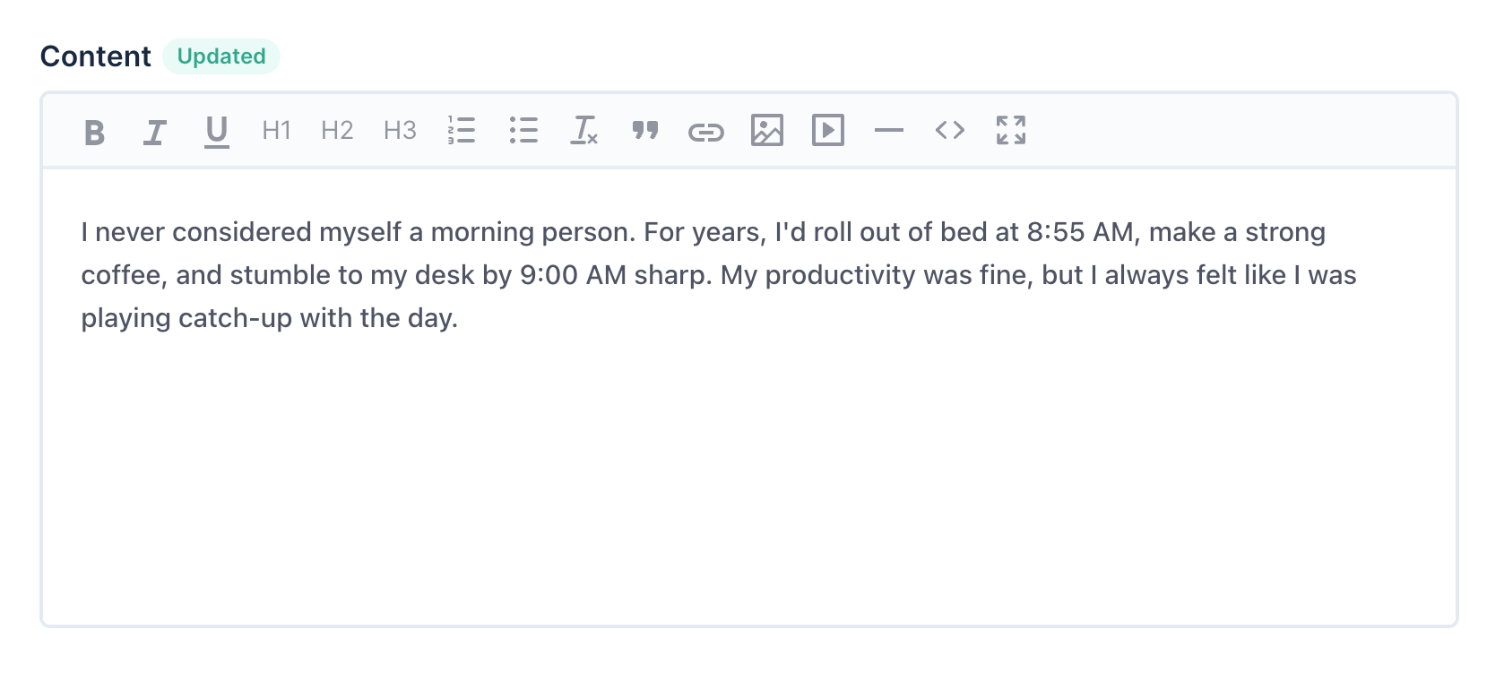Open the code view icon
The width and height of the screenshot is (1504, 673).
950,131
